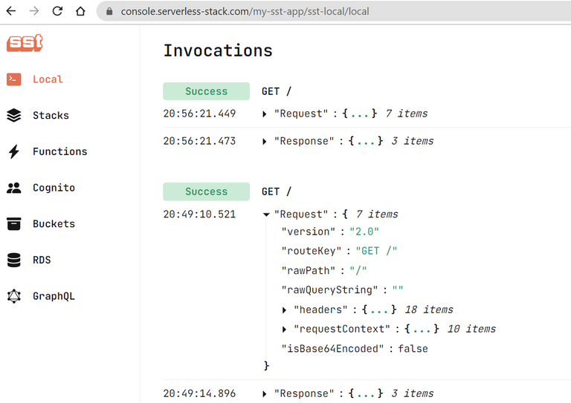The width and height of the screenshot is (571, 403).
Task: Click the first green Success badge
Action: click(x=206, y=91)
